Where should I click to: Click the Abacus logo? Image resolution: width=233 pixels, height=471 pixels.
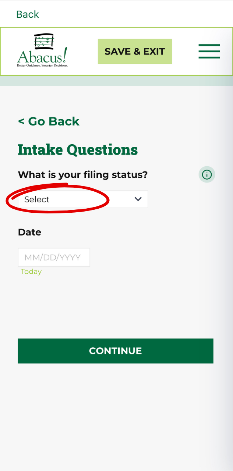pos(43,51)
